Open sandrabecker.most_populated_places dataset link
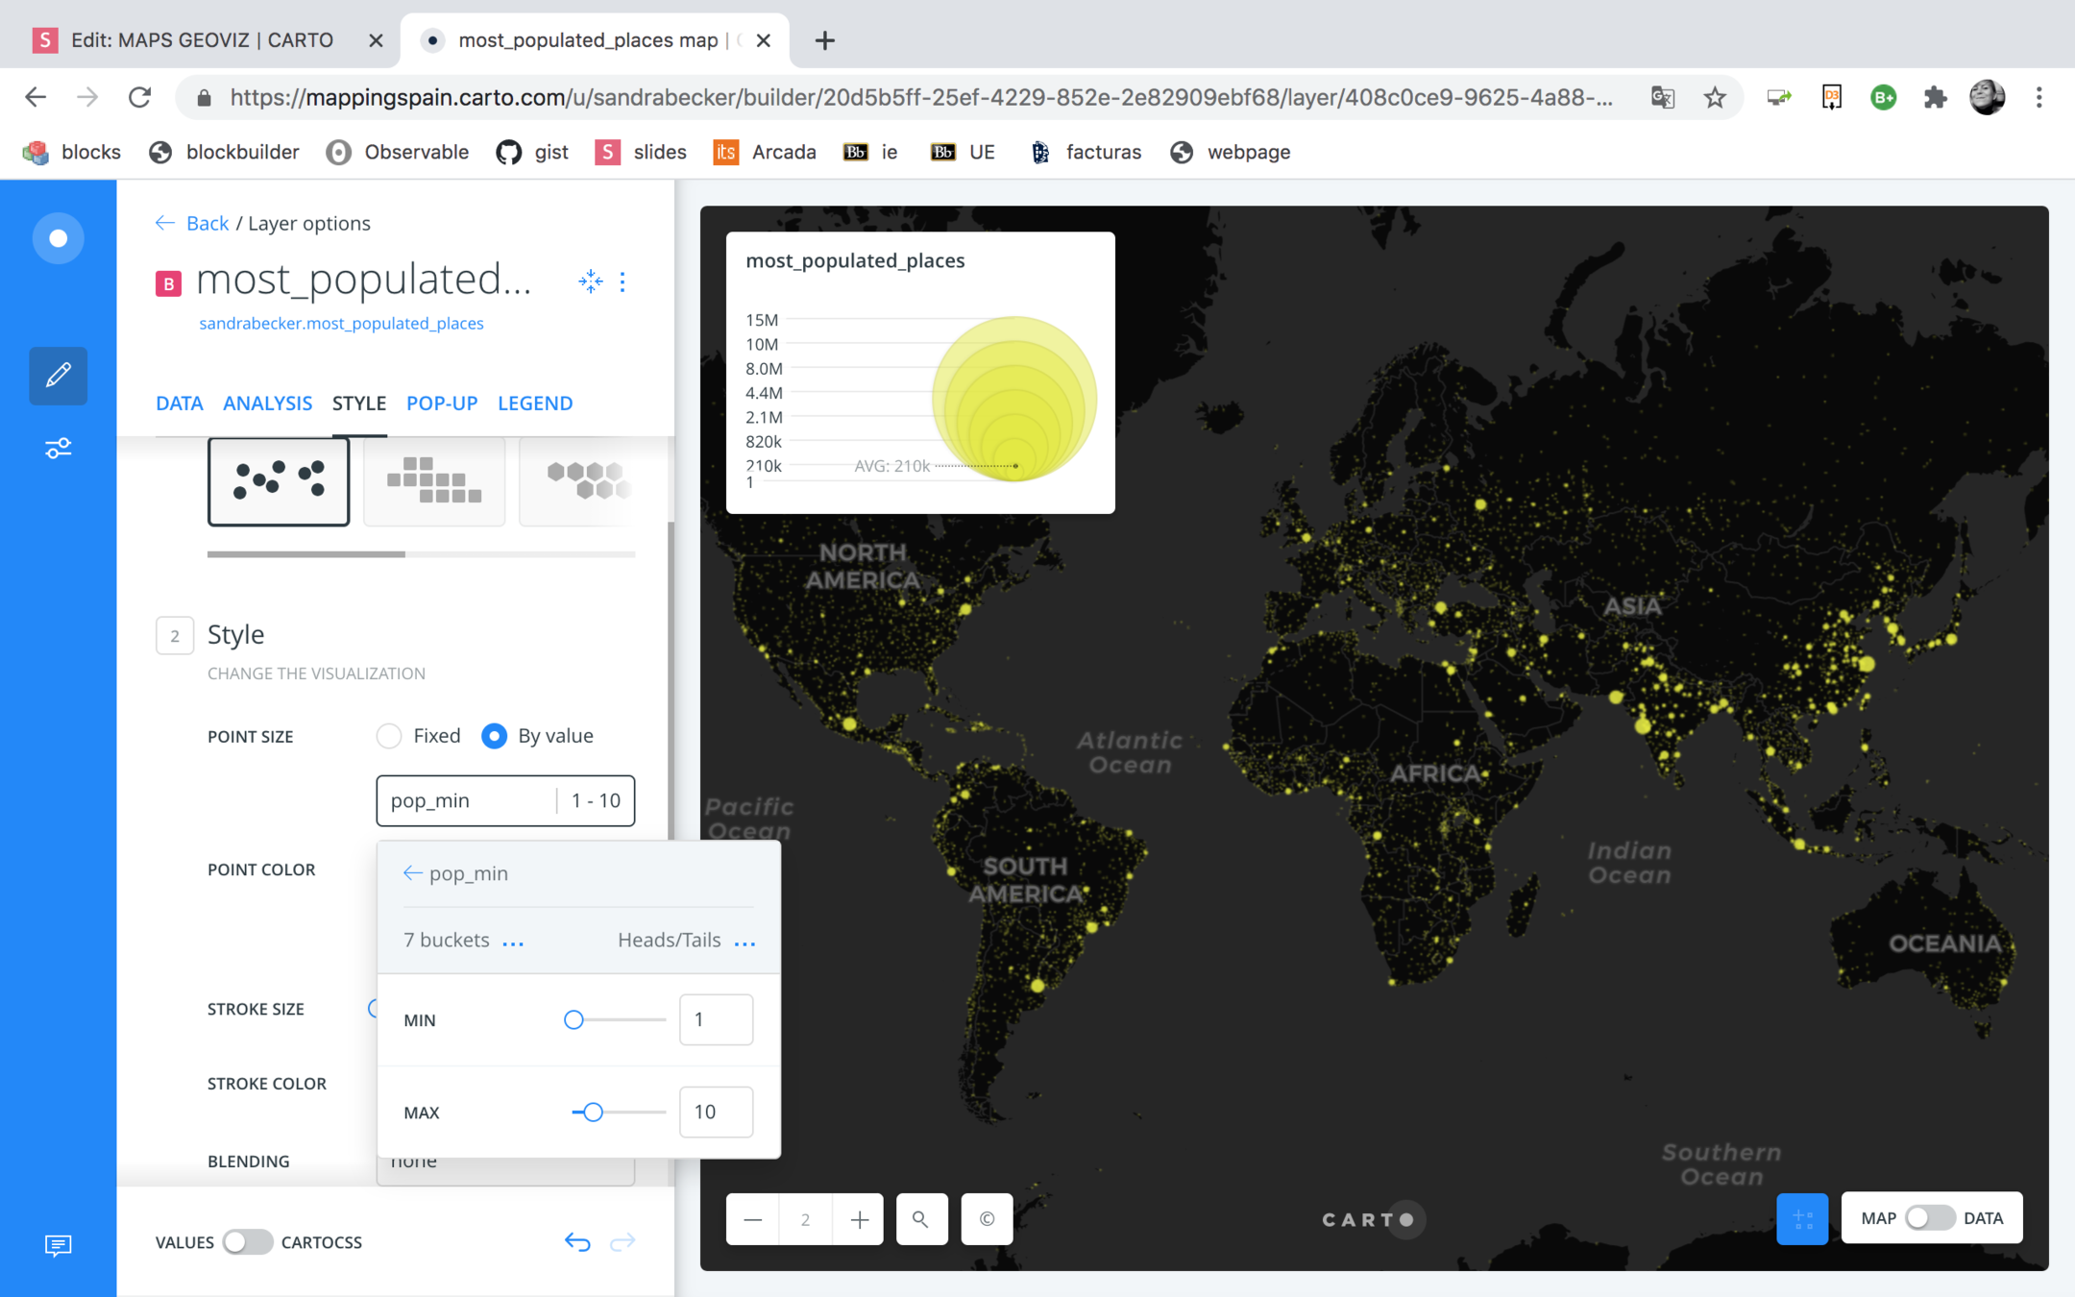 point(341,324)
